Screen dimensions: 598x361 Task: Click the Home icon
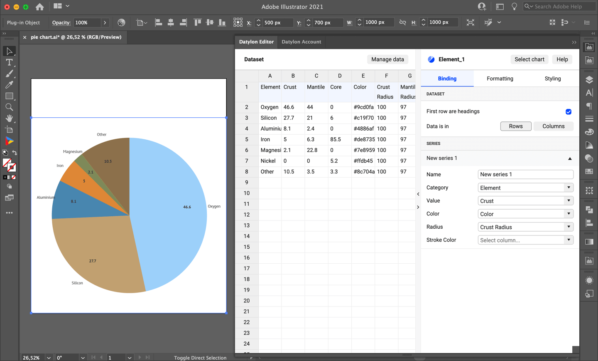(x=39, y=7)
